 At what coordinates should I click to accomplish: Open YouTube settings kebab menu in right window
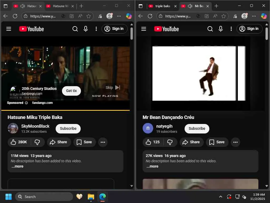tap(231, 29)
